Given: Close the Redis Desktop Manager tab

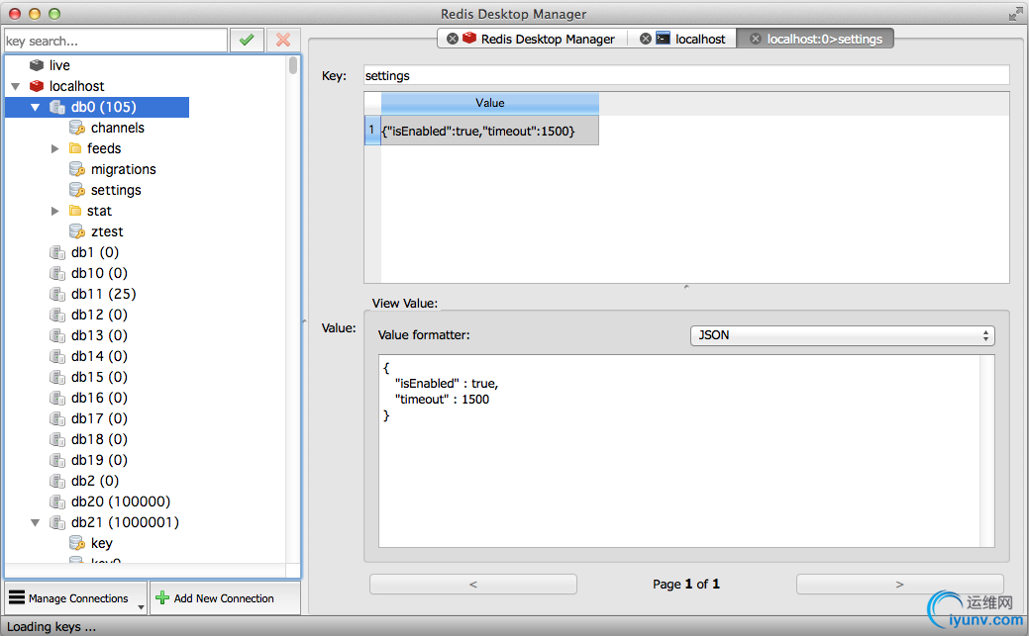Looking at the screenshot, I should point(453,39).
